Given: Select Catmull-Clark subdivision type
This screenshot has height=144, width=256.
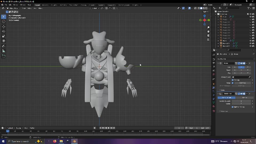Looking at the screenshot, I should [226, 98].
